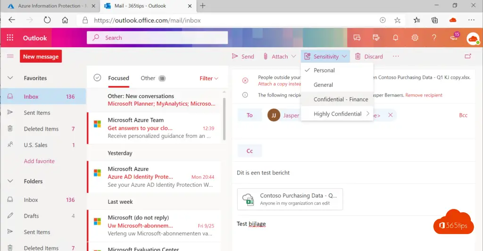
Task: Select the General sensitivity label
Action: [x=337, y=85]
